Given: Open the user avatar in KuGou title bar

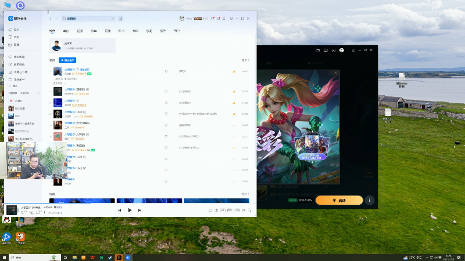Looking at the screenshot, I should (x=182, y=19).
